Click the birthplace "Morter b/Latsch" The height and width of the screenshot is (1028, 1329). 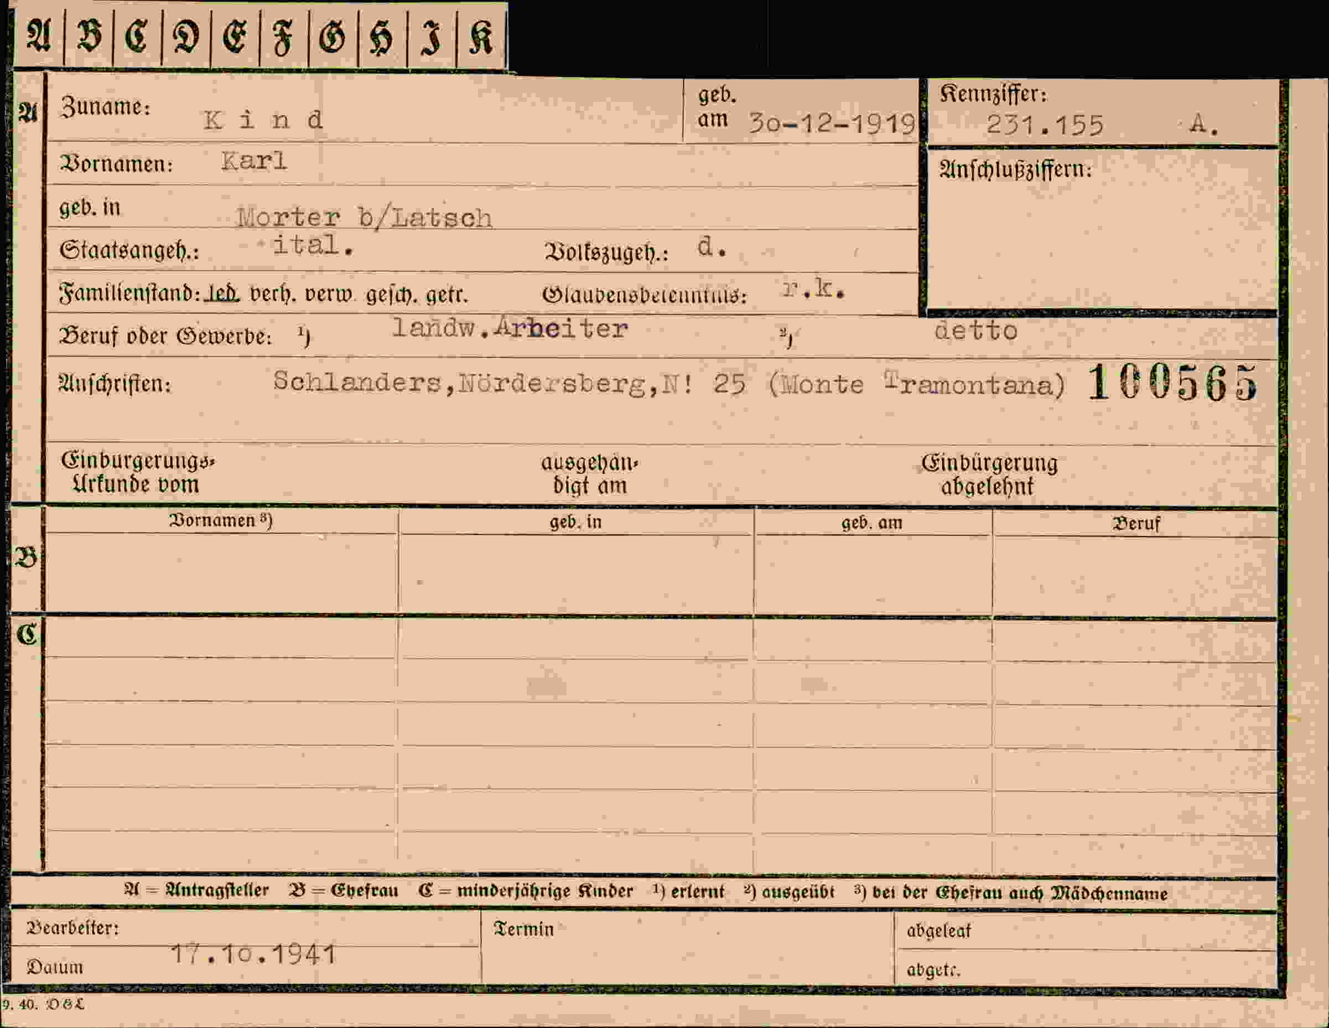(x=364, y=218)
